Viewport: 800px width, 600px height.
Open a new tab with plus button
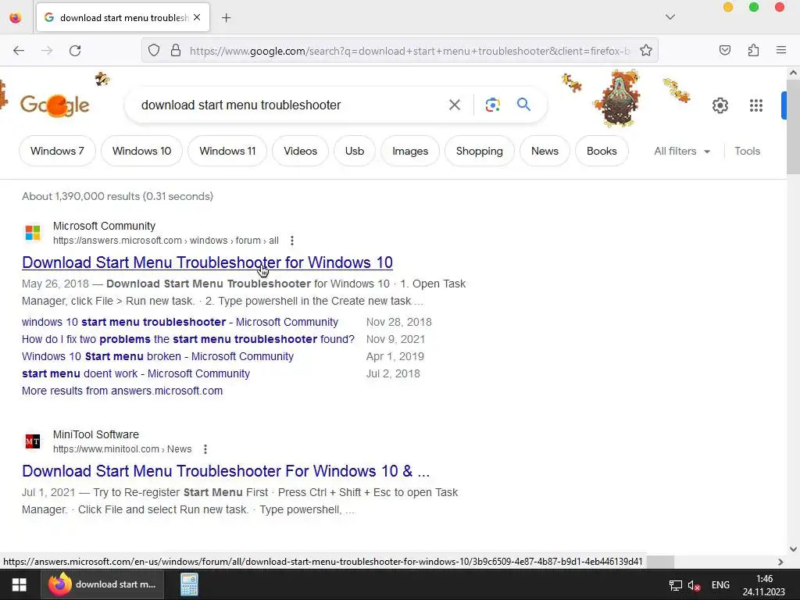point(227,18)
